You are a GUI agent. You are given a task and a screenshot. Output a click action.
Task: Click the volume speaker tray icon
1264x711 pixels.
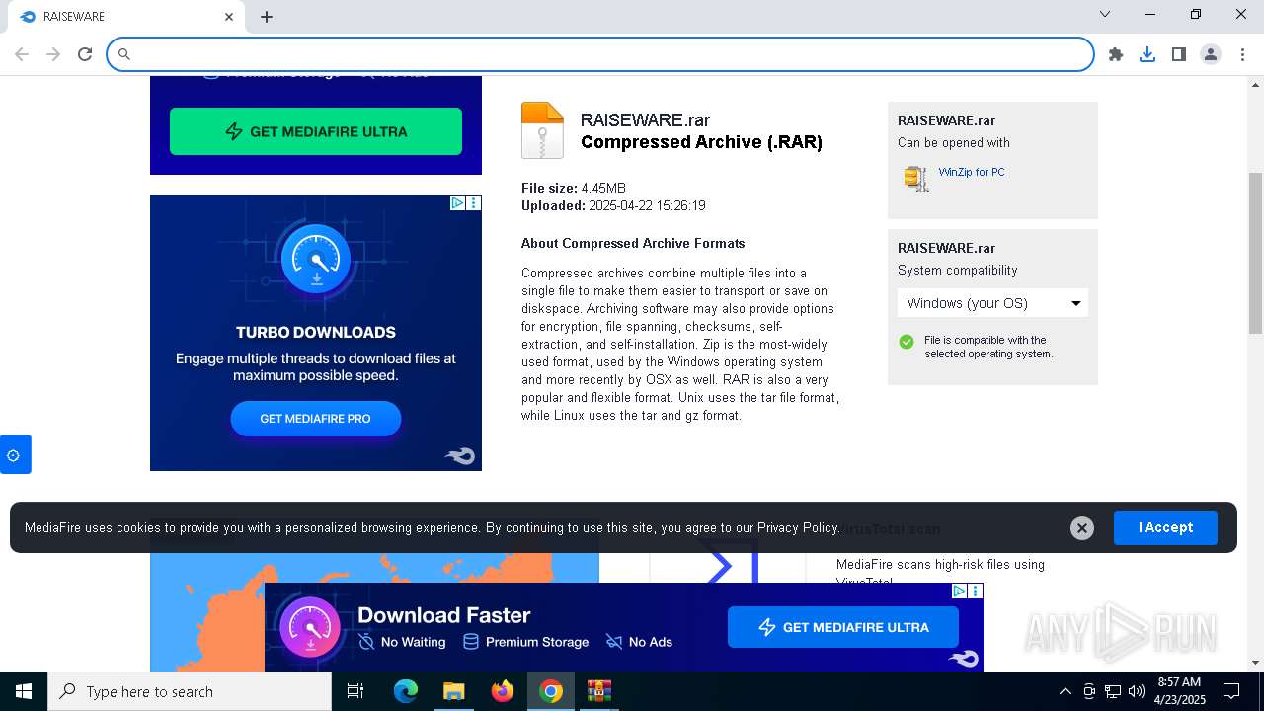[x=1137, y=691]
